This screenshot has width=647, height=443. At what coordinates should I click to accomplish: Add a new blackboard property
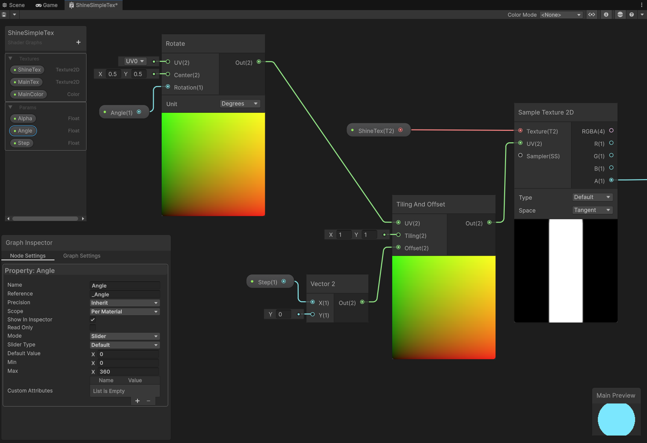click(78, 42)
